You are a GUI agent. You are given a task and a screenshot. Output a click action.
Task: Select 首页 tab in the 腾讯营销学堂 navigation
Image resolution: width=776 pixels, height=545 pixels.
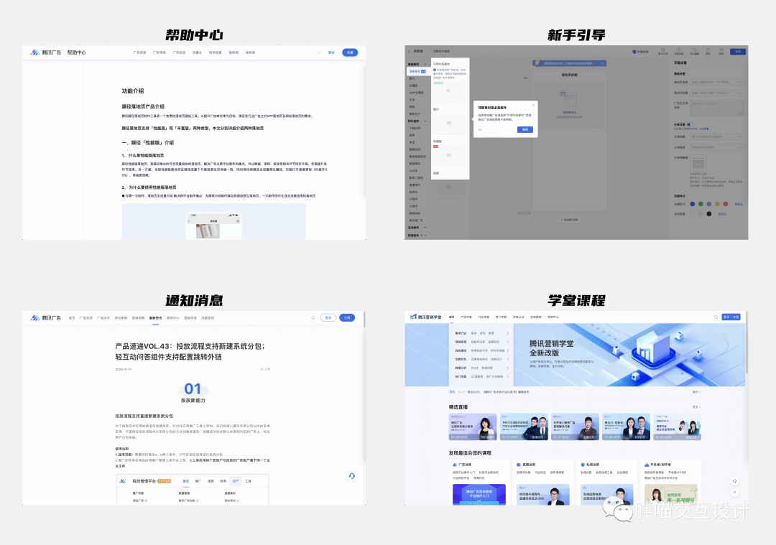pyautogui.click(x=452, y=317)
